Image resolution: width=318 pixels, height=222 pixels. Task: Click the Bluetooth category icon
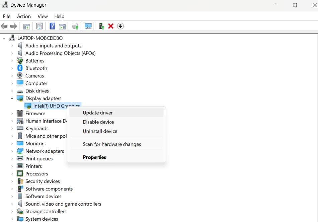[x=20, y=68]
